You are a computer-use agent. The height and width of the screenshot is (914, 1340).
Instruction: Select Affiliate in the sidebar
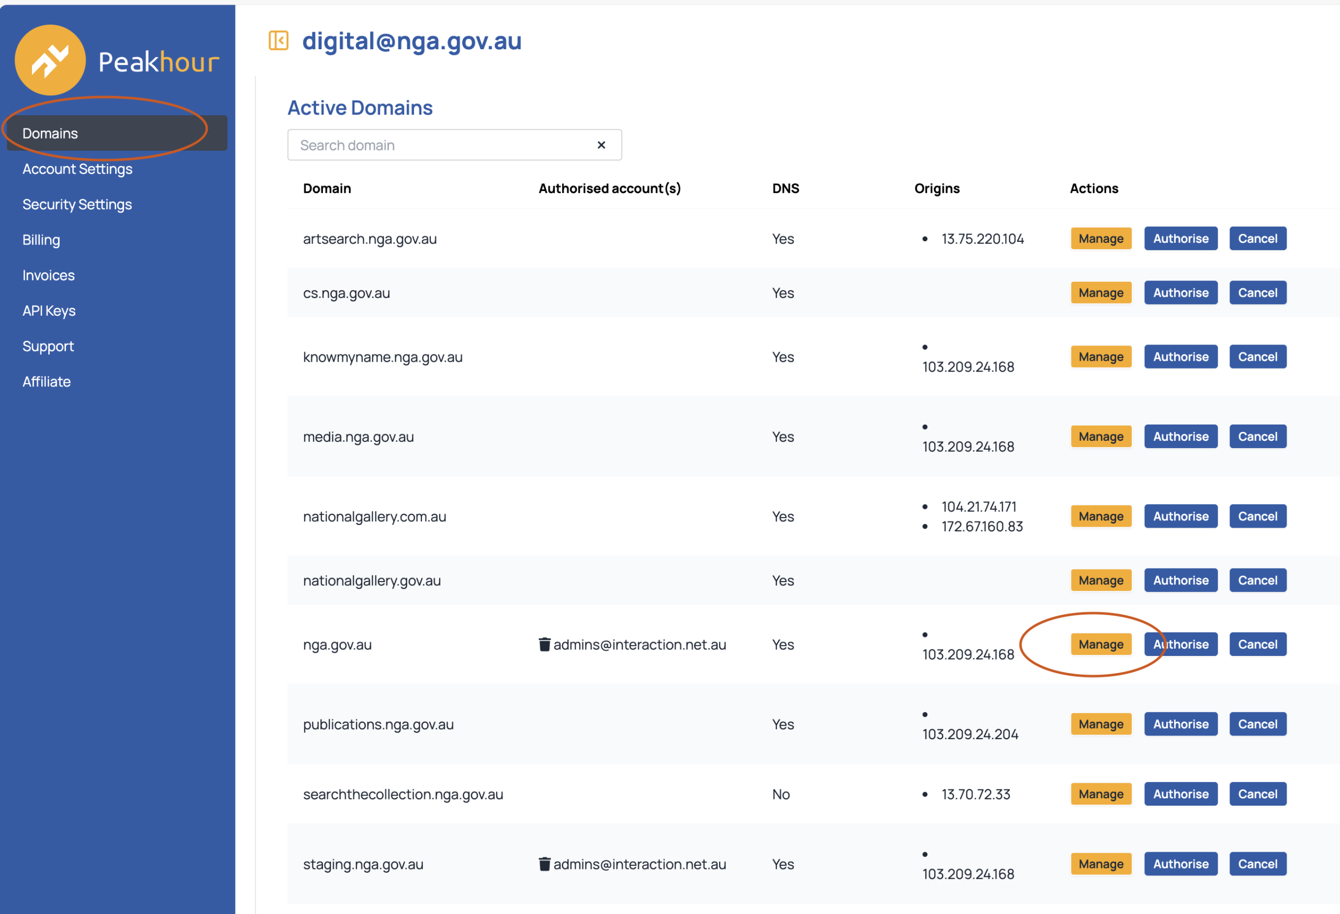point(46,382)
